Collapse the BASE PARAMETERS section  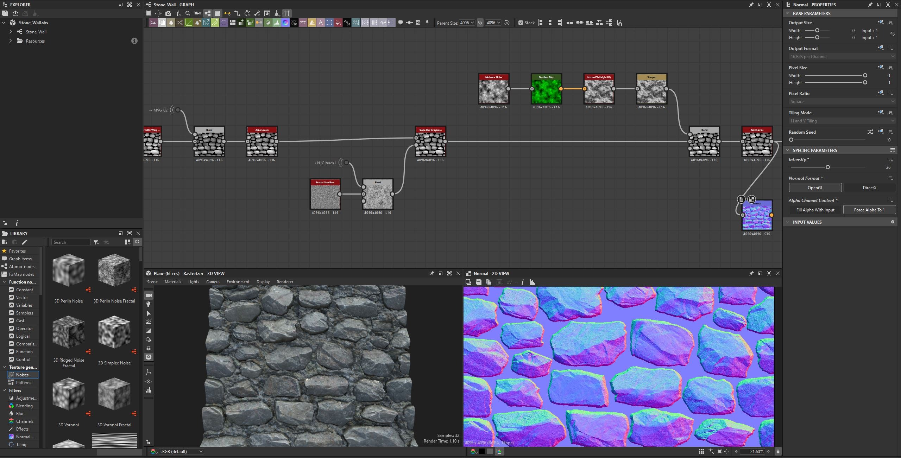(x=788, y=13)
